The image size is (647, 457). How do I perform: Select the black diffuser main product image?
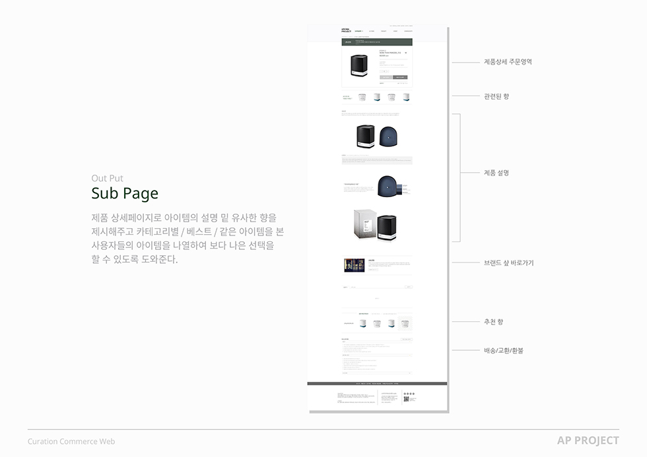[x=358, y=66]
